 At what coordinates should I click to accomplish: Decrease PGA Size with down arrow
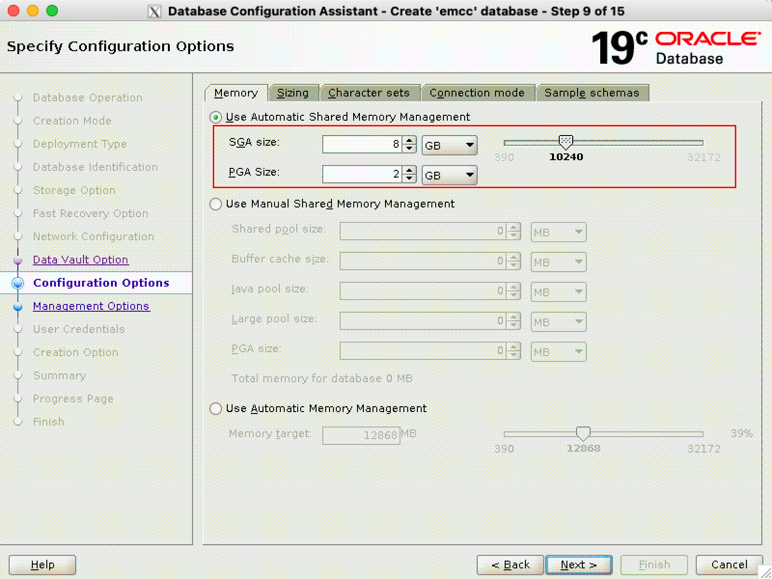pos(409,178)
